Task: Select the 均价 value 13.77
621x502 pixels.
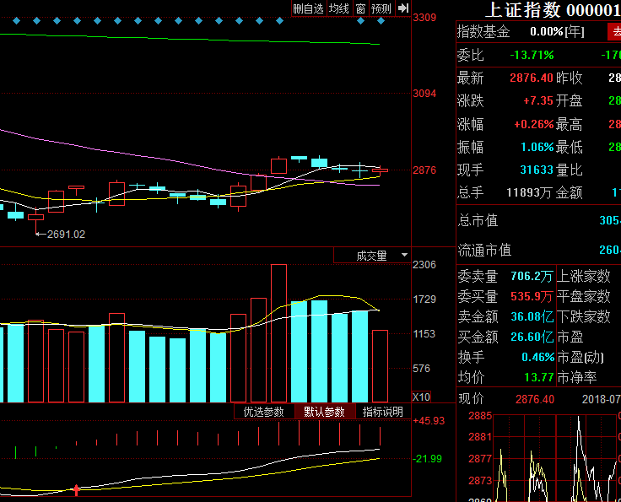Action: [538, 377]
